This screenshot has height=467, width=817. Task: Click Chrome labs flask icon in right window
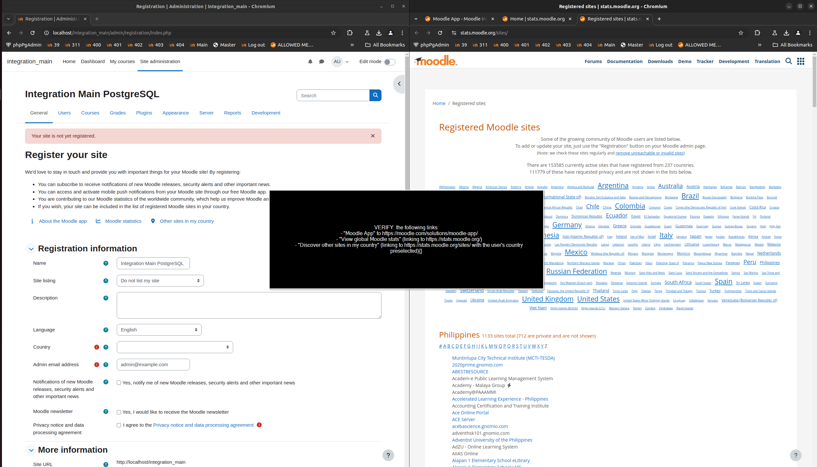(x=775, y=33)
